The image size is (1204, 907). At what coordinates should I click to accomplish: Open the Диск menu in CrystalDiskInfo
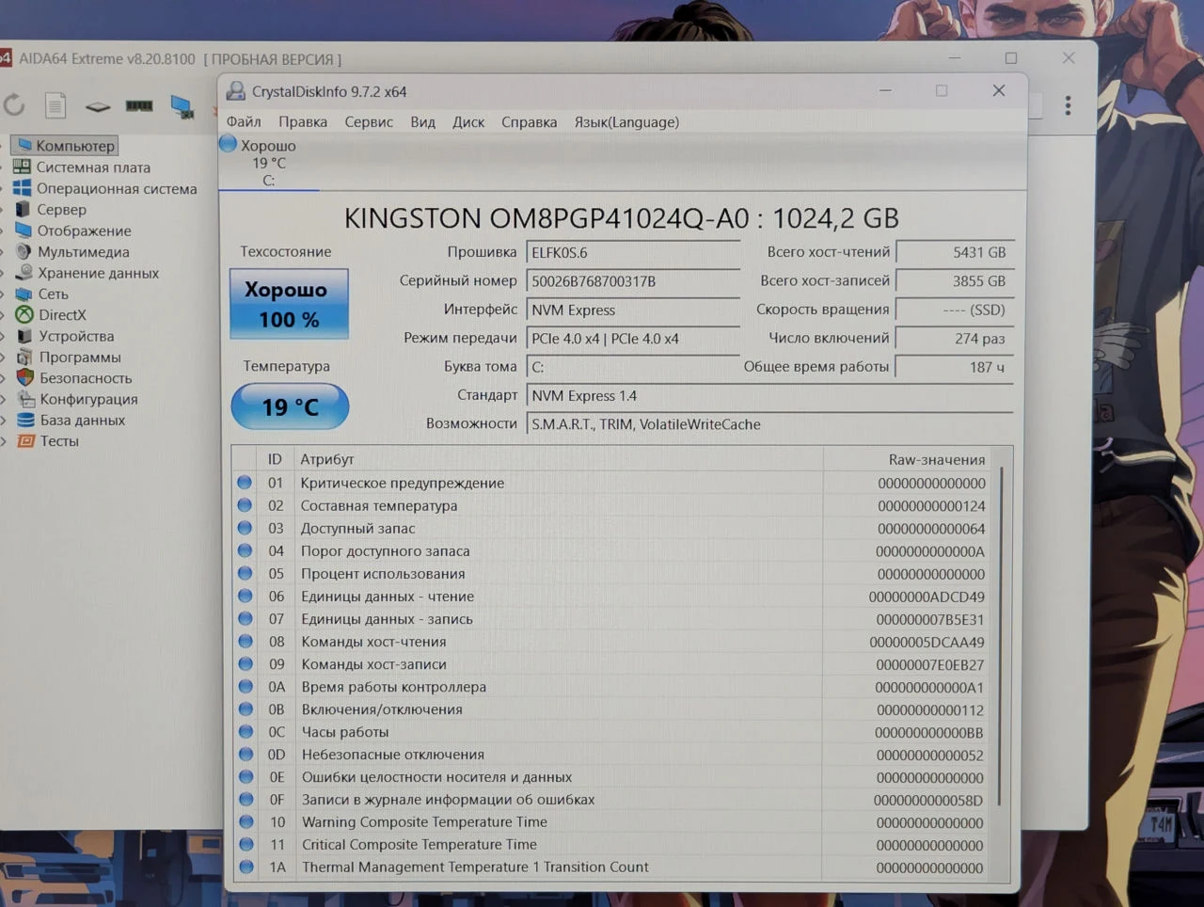point(468,122)
